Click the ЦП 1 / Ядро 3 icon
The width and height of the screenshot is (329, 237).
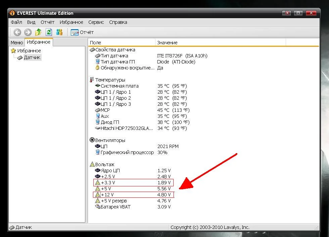(98, 104)
